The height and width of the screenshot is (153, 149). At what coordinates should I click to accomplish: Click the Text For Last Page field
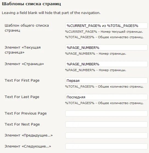(106, 97)
